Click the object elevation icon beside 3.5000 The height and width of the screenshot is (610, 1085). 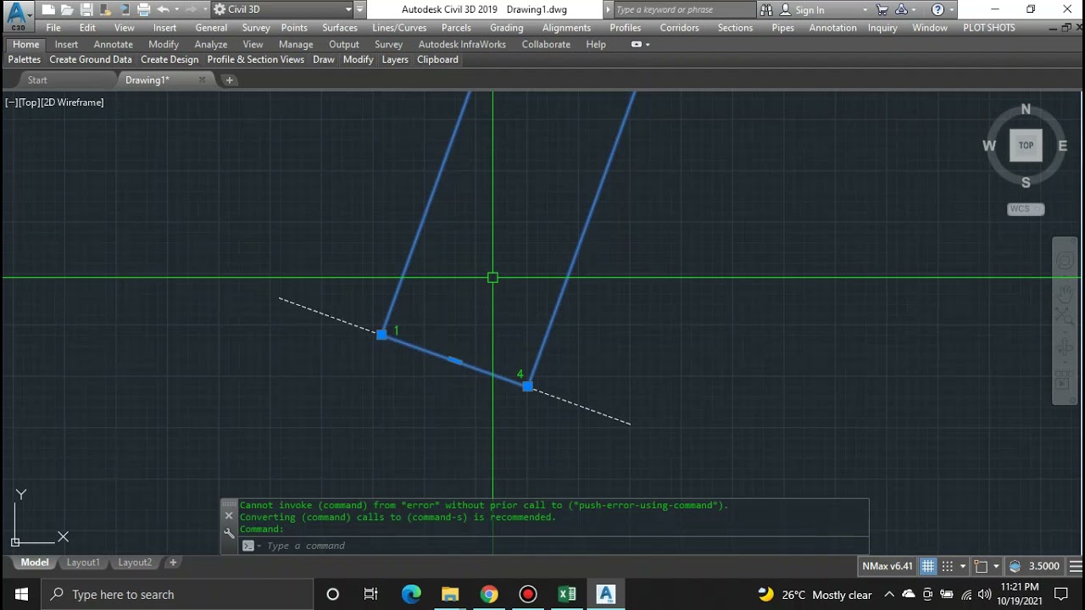(1015, 566)
